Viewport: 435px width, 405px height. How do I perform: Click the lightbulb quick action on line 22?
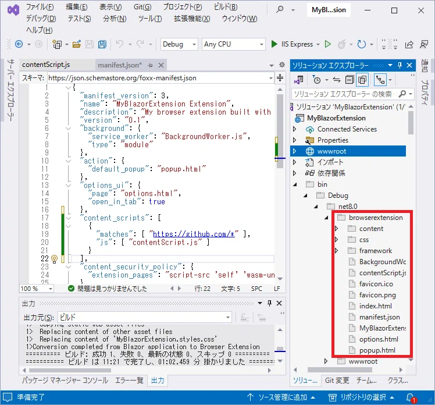[55, 259]
